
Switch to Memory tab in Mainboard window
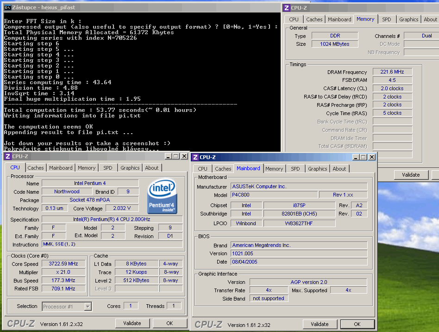(274, 168)
